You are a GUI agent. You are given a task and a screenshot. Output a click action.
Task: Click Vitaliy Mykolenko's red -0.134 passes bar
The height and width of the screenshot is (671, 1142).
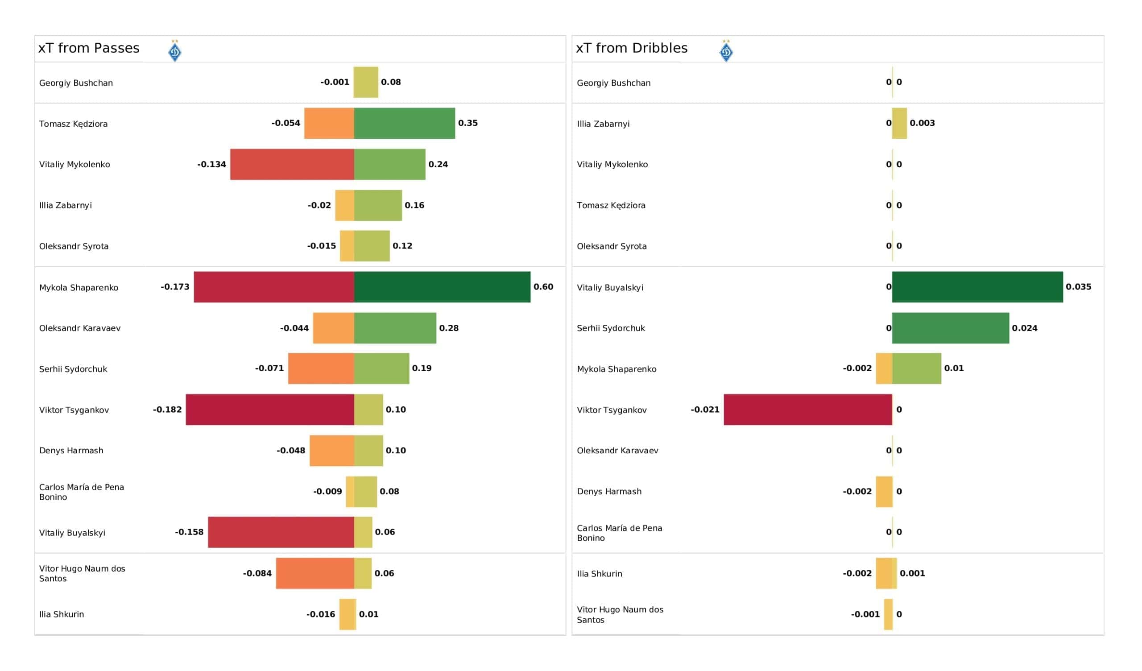pos(292,164)
